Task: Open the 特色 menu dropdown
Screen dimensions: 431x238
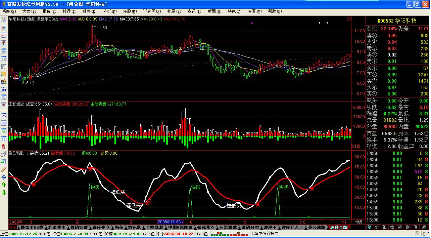Action: click(233, 11)
